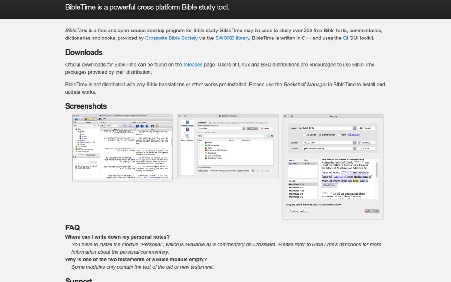The image size is (451, 282).
Task: Go to the releases page link
Action: click(193, 65)
